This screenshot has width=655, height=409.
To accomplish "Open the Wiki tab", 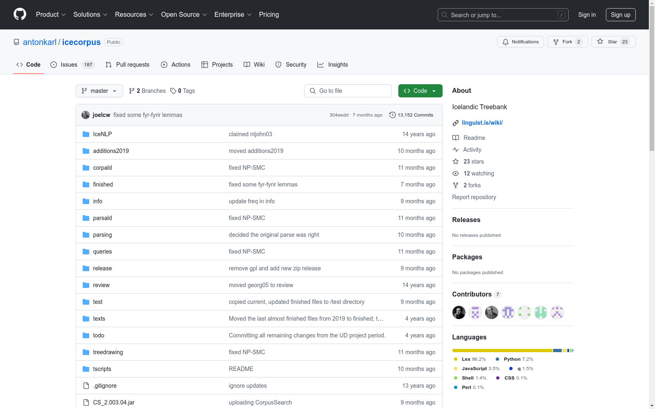I will point(254,65).
